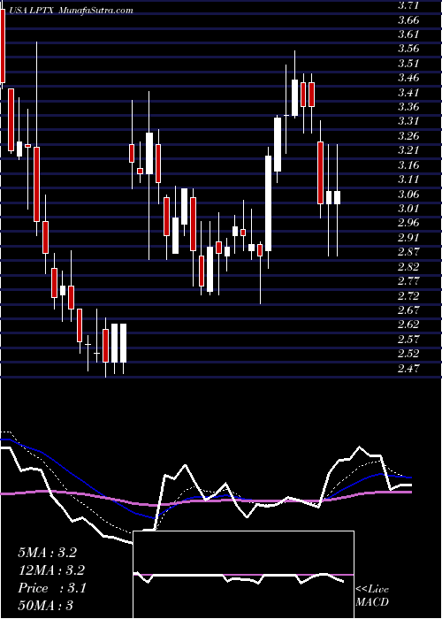Screen dimensions: 442x619
Task: Click the 3.06 price axis label
Action: pos(408,195)
